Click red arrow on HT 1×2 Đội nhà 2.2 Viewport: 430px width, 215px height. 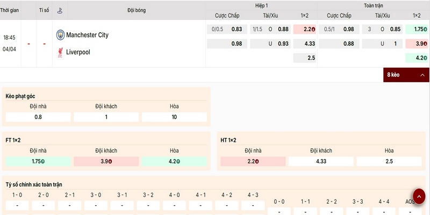tap(257, 161)
